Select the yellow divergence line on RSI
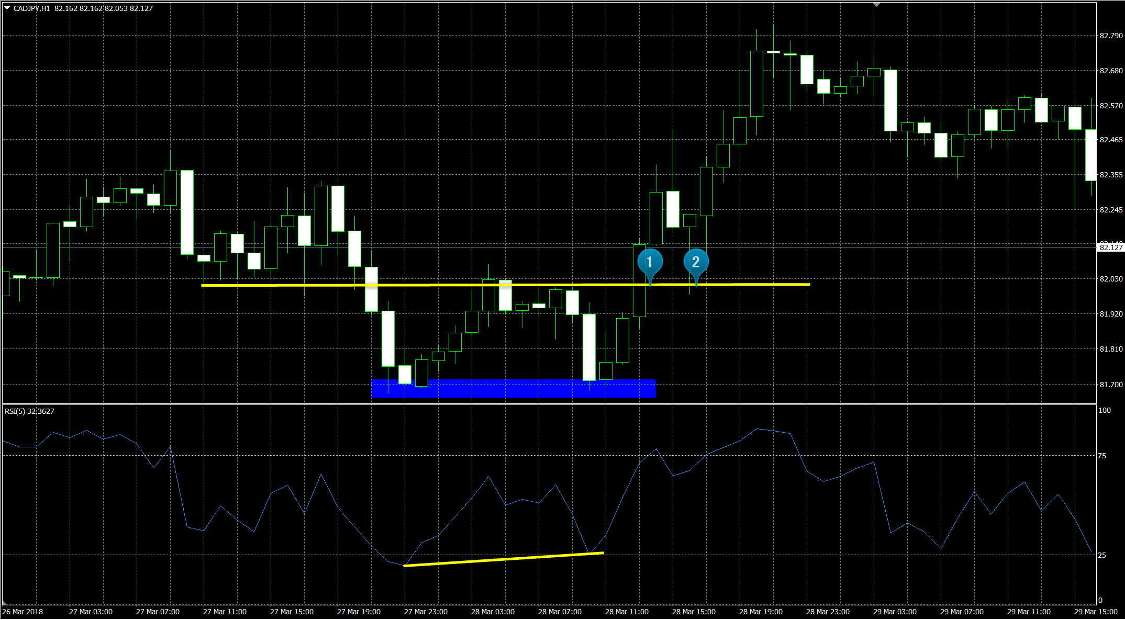 pos(503,559)
